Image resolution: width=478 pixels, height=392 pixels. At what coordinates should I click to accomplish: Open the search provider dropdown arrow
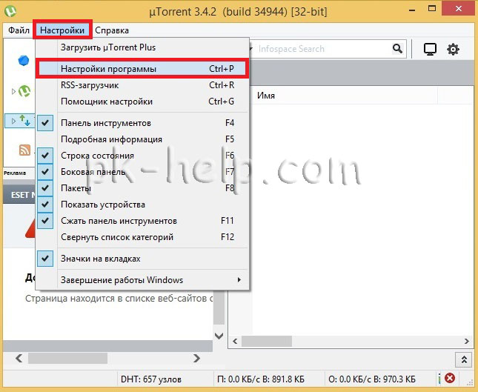251,49
